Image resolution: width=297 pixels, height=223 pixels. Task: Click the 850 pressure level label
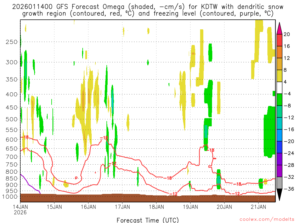12,179
